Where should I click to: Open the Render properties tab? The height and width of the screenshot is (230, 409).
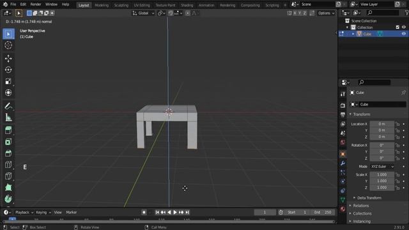point(343,105)
